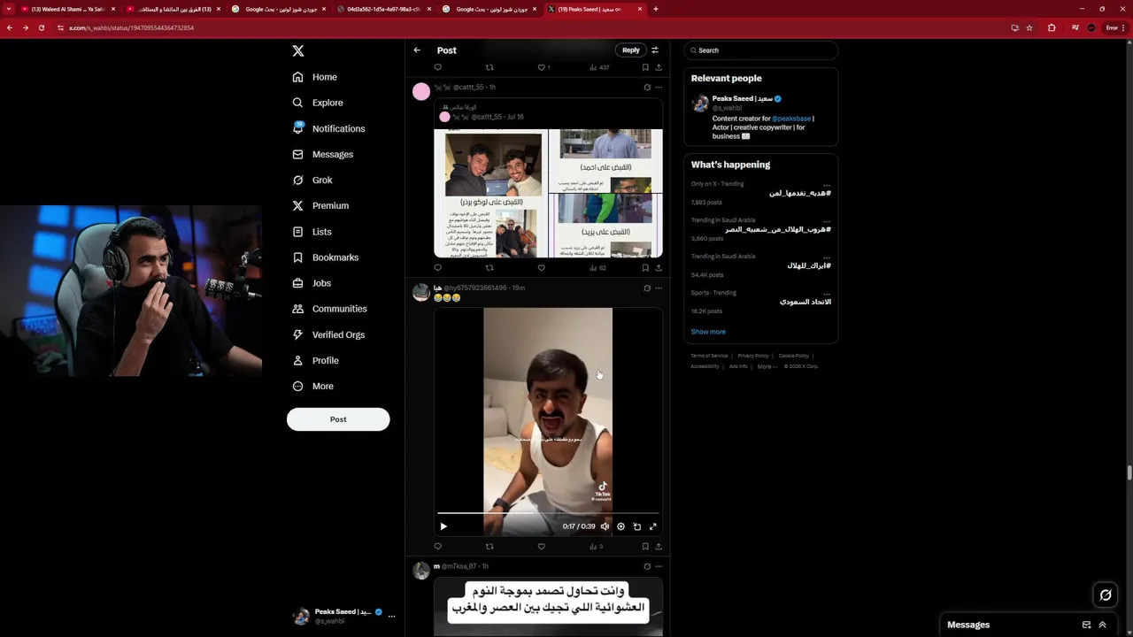Open the Premium page
The width and height of the screenshot is (1133, 637).
[x=320, y=205]
